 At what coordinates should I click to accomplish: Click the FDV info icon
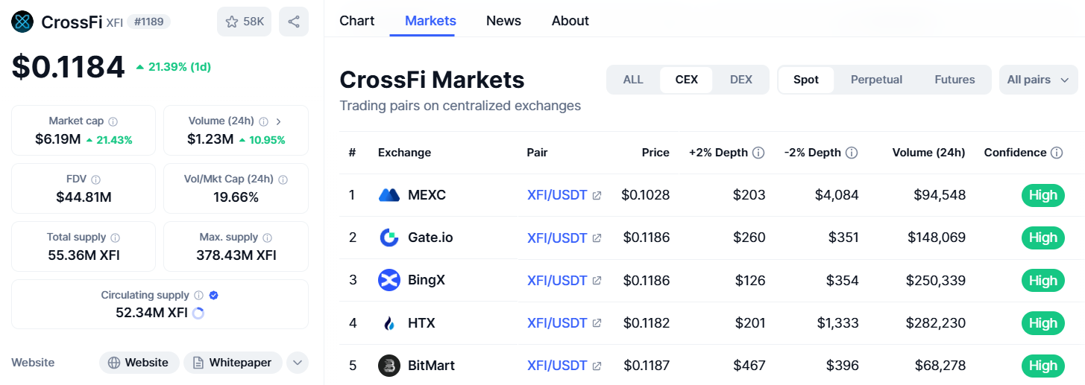(96, 179)
